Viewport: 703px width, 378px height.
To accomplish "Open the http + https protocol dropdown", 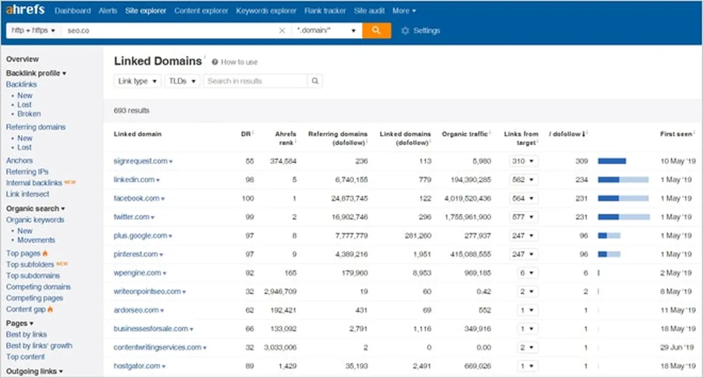I will click(x=33, y=30).
